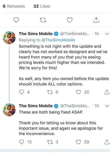
Task: Like the main tweet with the heart icon
Action: click(70, 20)
